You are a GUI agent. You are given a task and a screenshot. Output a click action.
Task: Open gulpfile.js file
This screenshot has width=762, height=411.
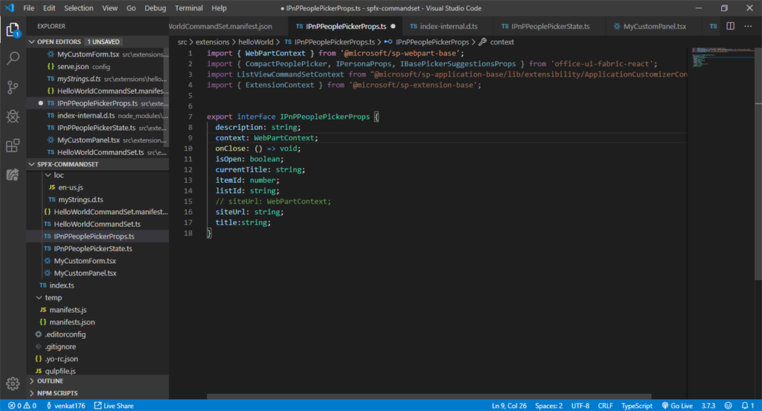97,371
